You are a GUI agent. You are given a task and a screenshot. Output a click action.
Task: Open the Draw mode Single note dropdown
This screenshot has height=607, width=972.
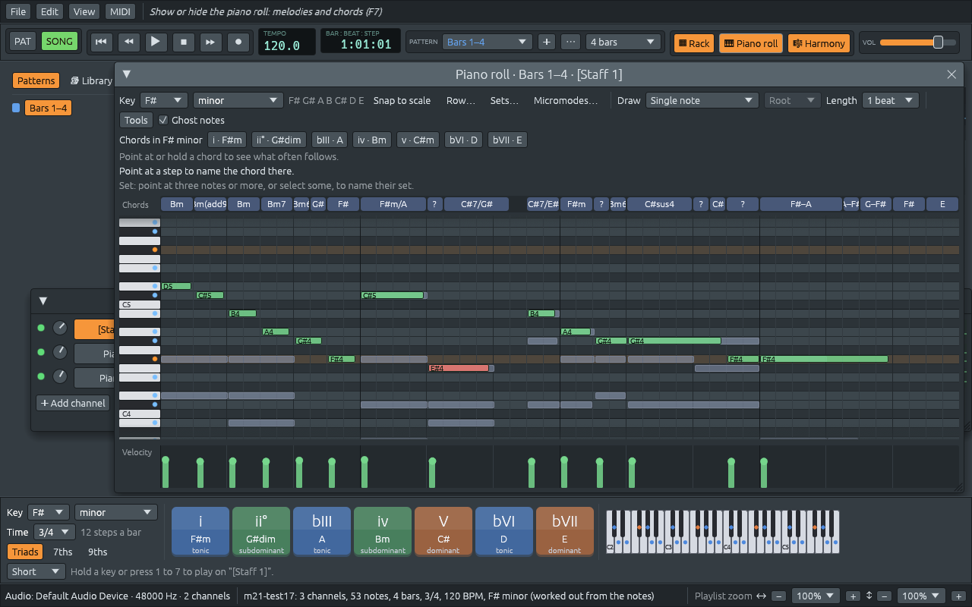(x=702, y=100)
